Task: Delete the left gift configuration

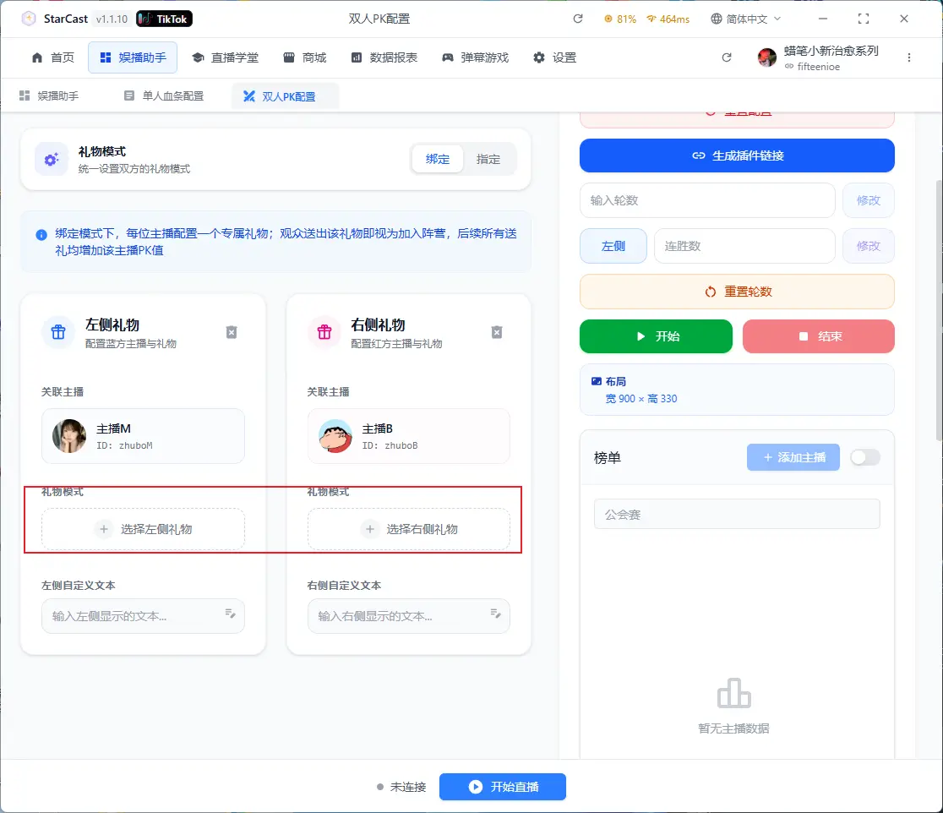Action: pos(232,332)
